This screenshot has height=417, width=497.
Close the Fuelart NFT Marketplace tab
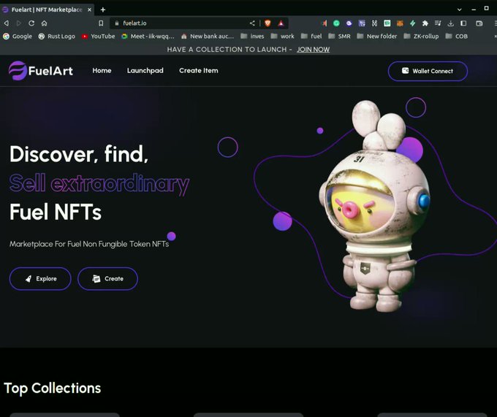(89, 9)
